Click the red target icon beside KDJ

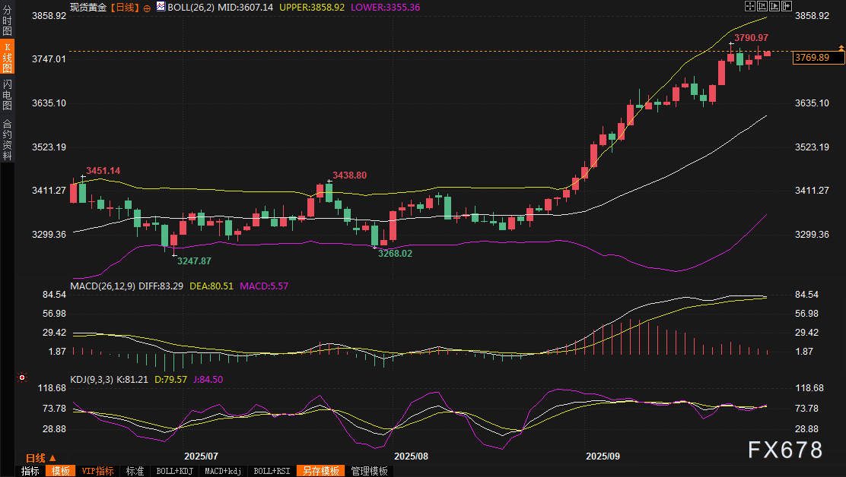pyautogui.click(x=23, y=377)
